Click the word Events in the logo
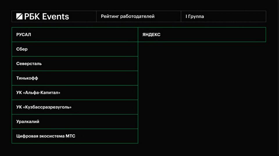 56,17
